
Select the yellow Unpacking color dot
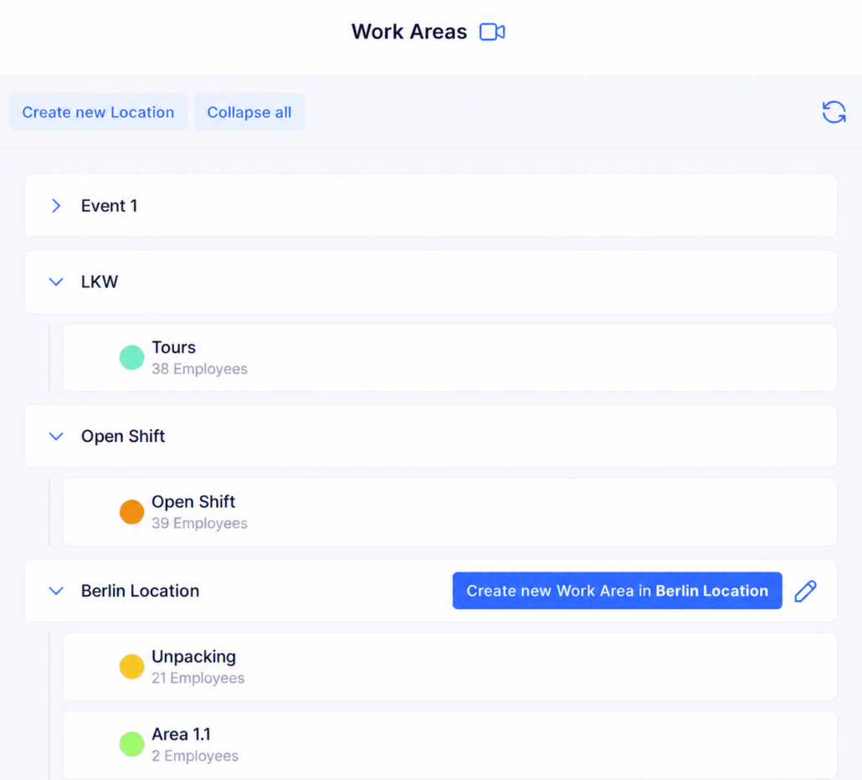(132, 667)
